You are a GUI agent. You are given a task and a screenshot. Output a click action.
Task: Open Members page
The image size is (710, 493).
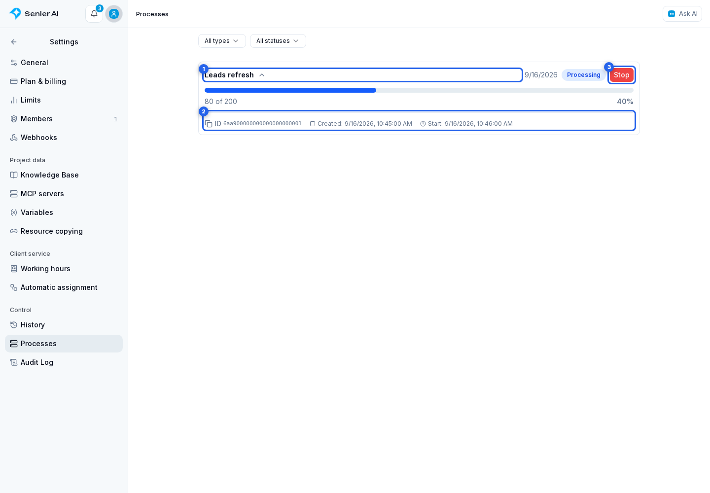point(64,119)
